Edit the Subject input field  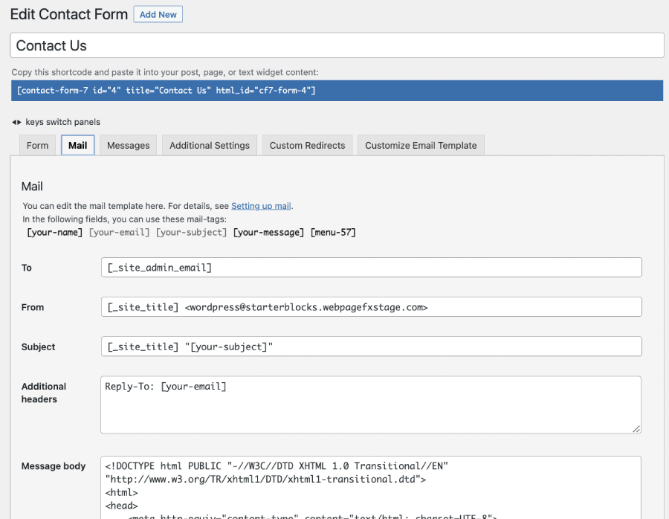[370, 346]
